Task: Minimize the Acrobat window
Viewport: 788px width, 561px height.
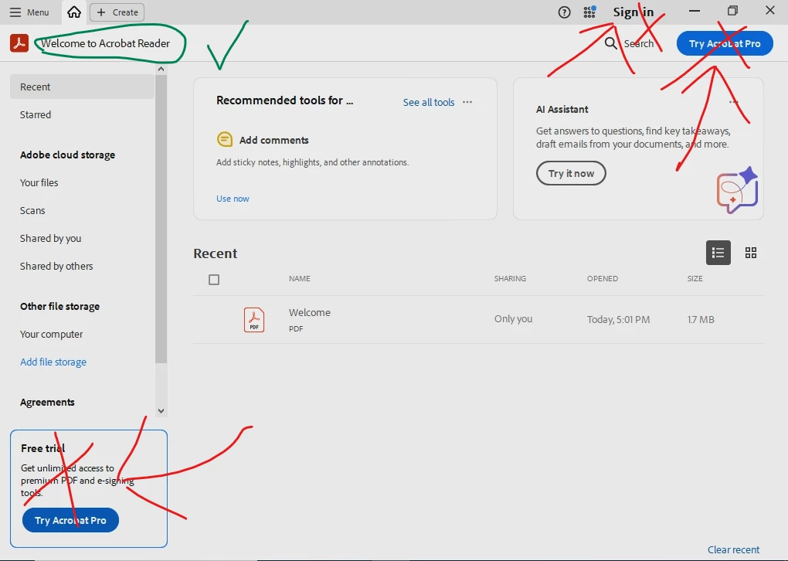Action: (x=695, y=11)
